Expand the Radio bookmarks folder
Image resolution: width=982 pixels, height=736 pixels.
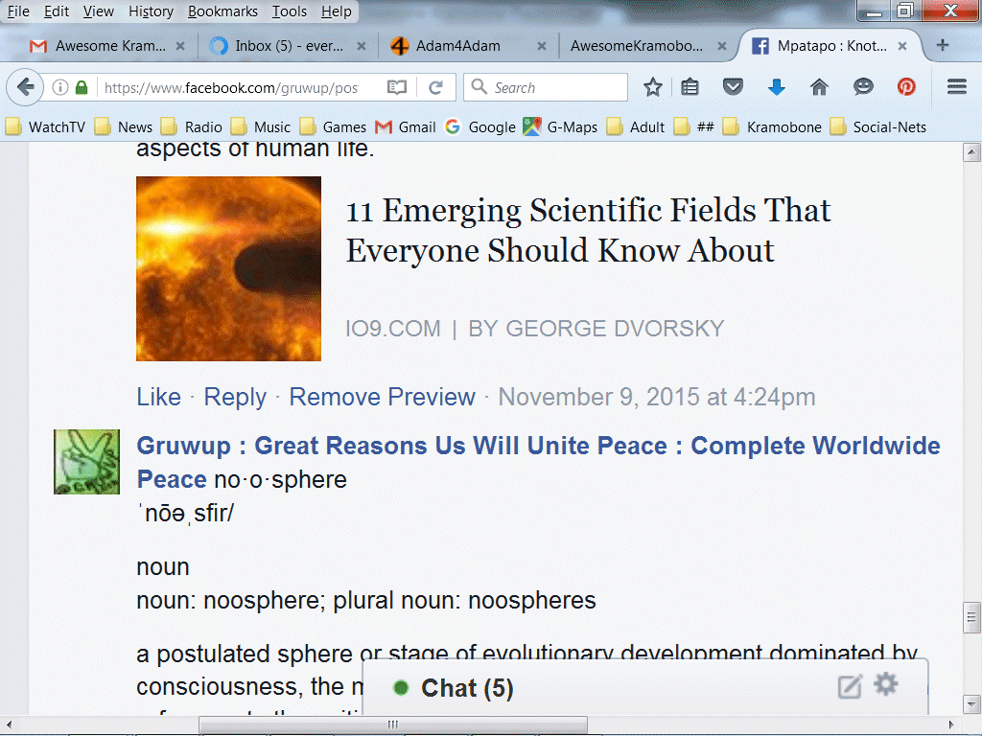point(192,127)
